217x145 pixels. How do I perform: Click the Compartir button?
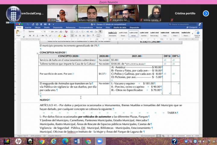[192, 27]
